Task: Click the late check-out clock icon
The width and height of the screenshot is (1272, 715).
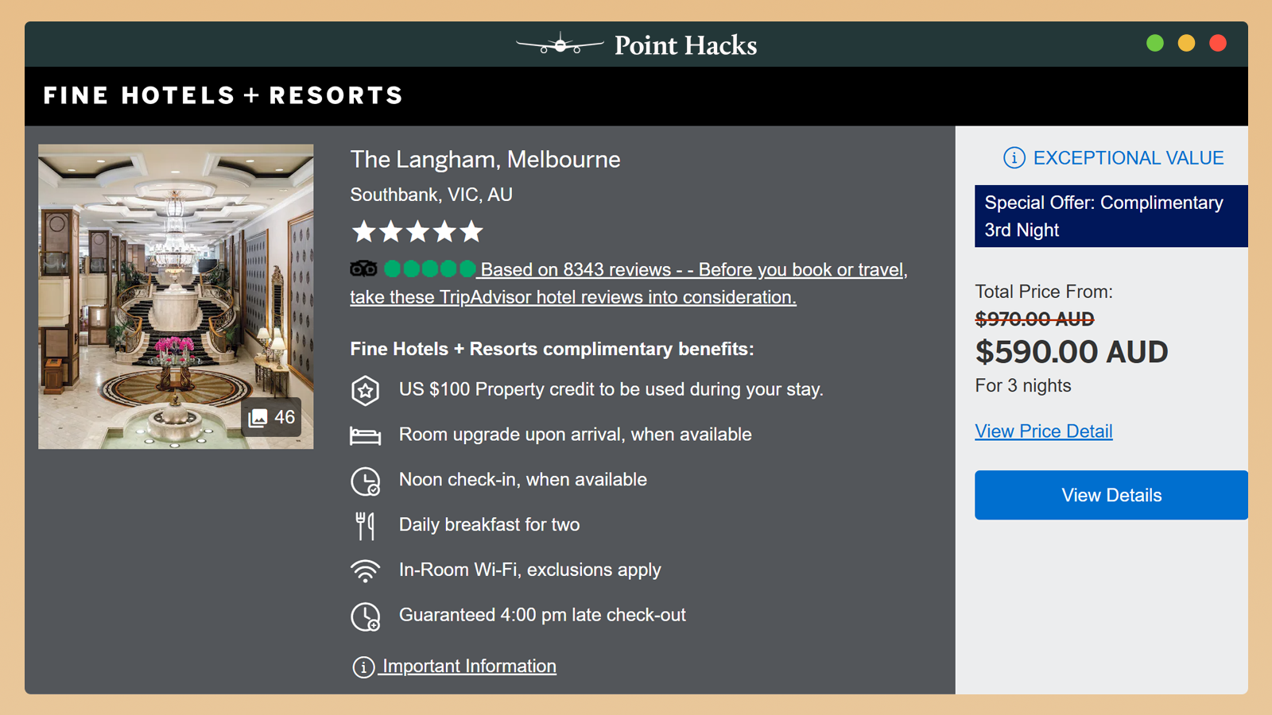Action: [x=365, y=616]
